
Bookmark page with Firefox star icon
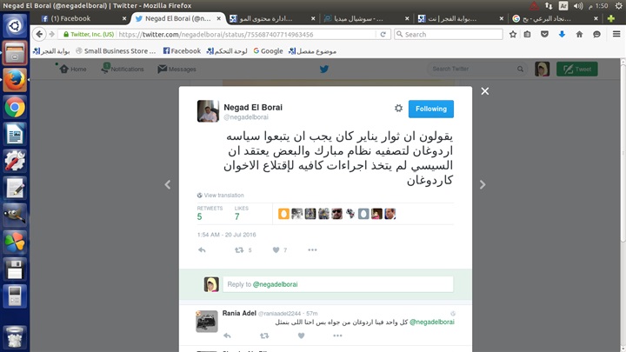click(513, 34)
